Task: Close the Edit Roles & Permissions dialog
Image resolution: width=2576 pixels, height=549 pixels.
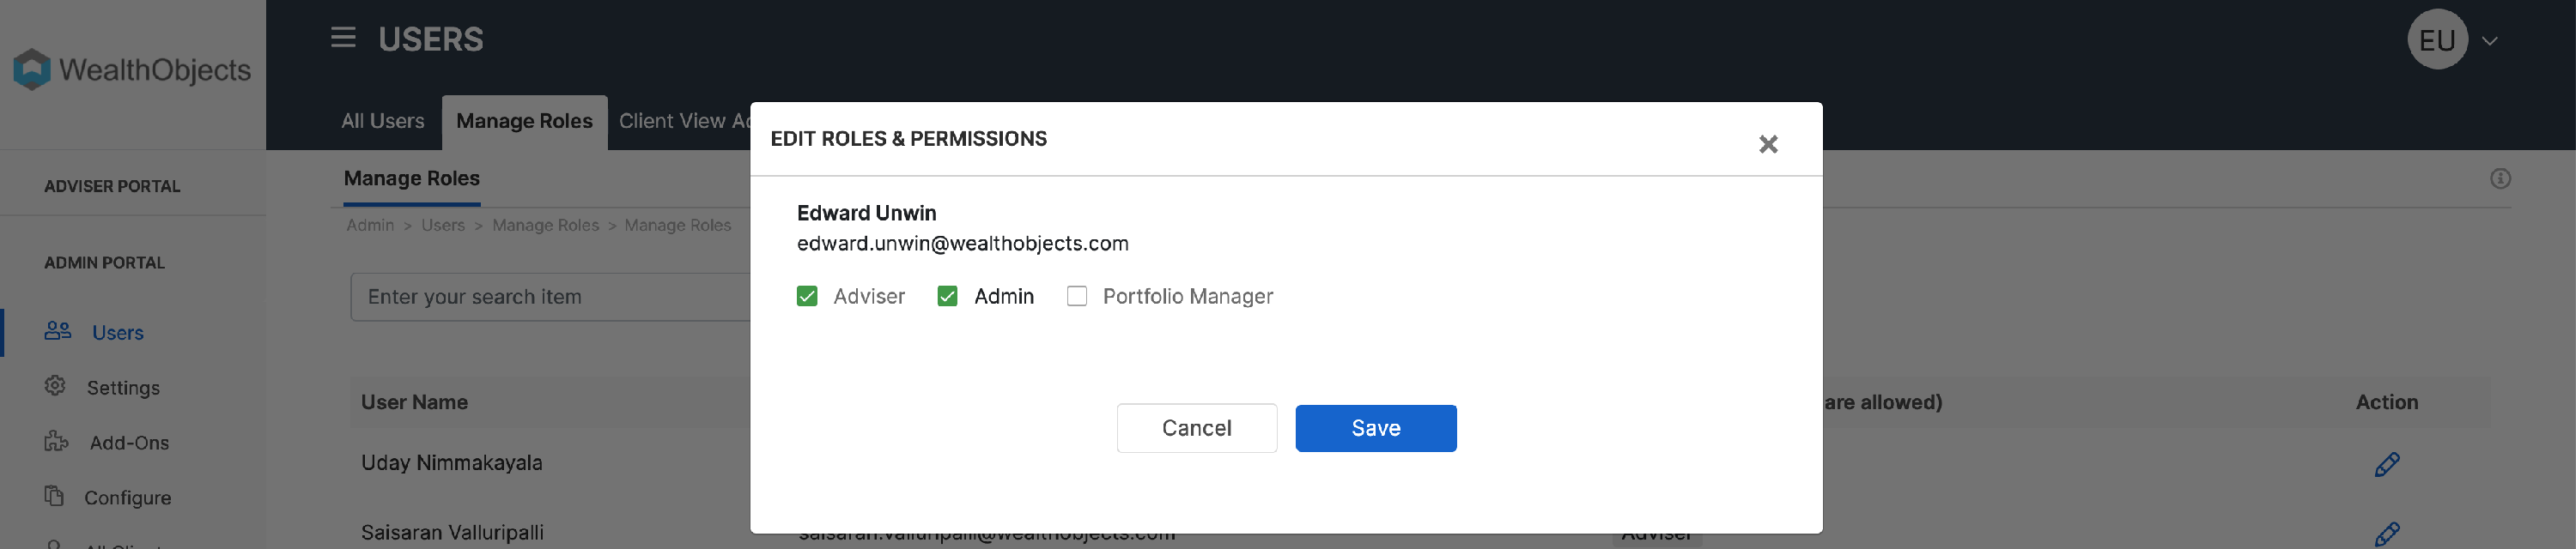Action: coord(1767,145)
